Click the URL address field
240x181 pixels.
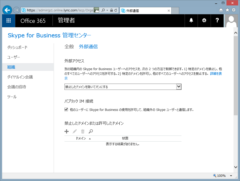(60, 10)
